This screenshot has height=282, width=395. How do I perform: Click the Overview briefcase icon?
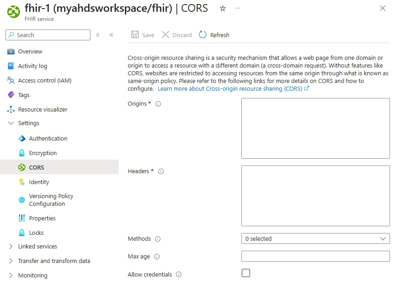point(11,52)
